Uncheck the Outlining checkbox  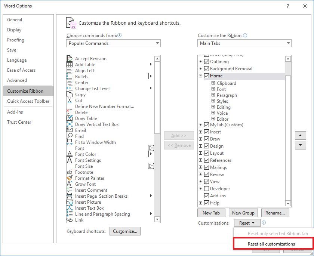206,61
